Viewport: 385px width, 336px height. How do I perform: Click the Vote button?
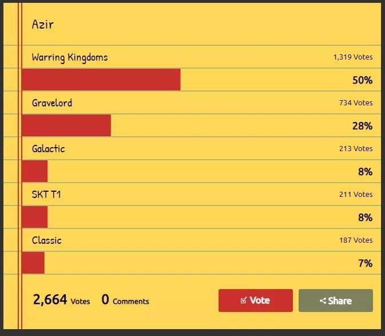255,301
